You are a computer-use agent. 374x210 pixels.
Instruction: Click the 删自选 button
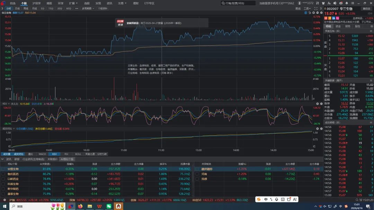pyautogui.click(x=366, y=9)
